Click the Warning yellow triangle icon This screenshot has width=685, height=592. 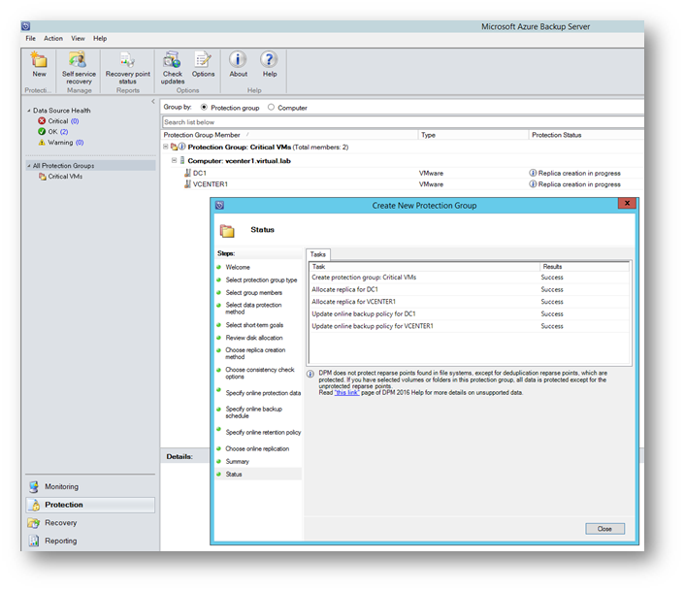[x=42, y=143]
